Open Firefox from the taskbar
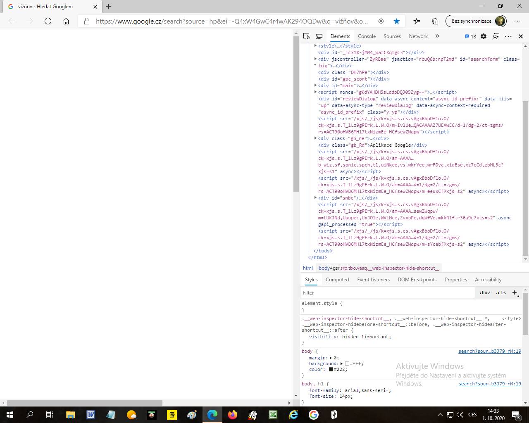529x423 pixels. (x=233, y=414)
